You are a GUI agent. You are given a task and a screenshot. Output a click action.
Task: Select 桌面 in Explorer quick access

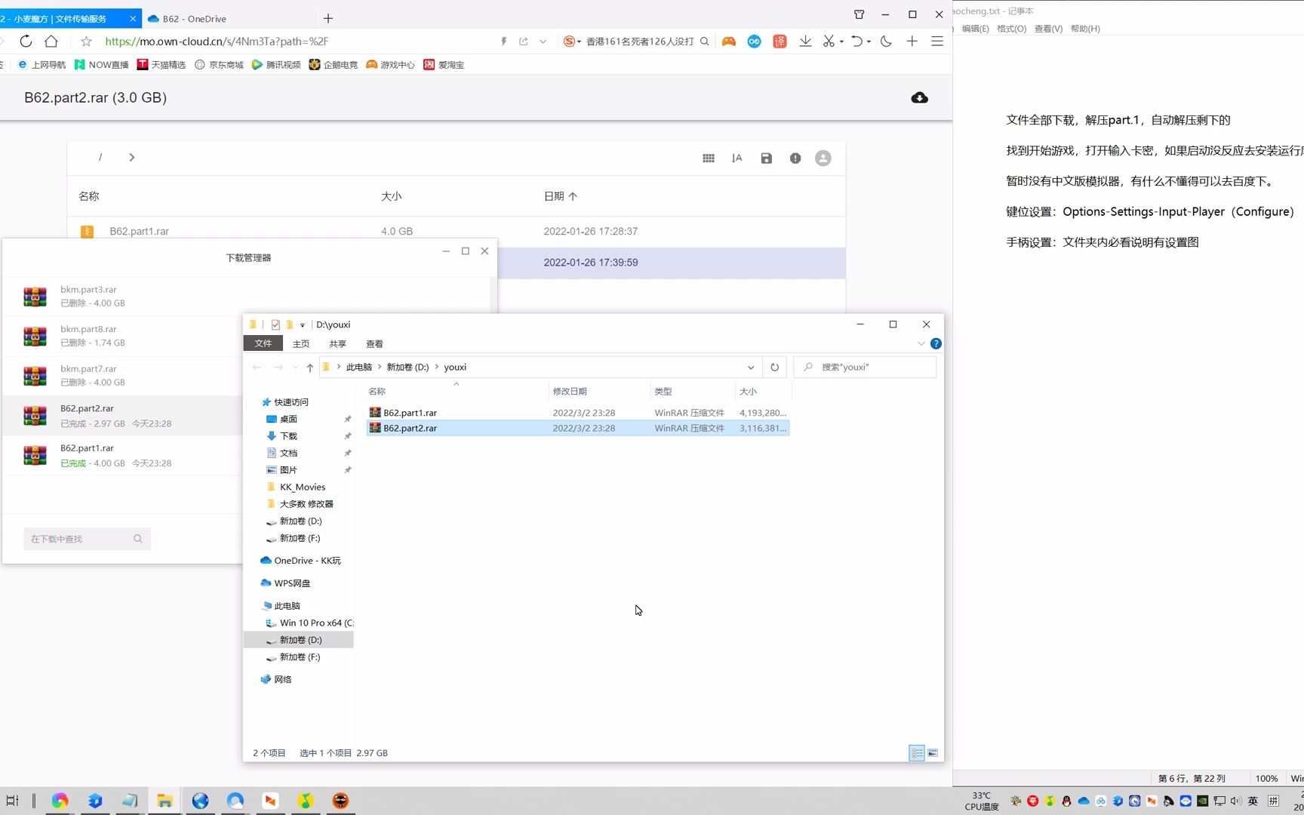point(288,420)
